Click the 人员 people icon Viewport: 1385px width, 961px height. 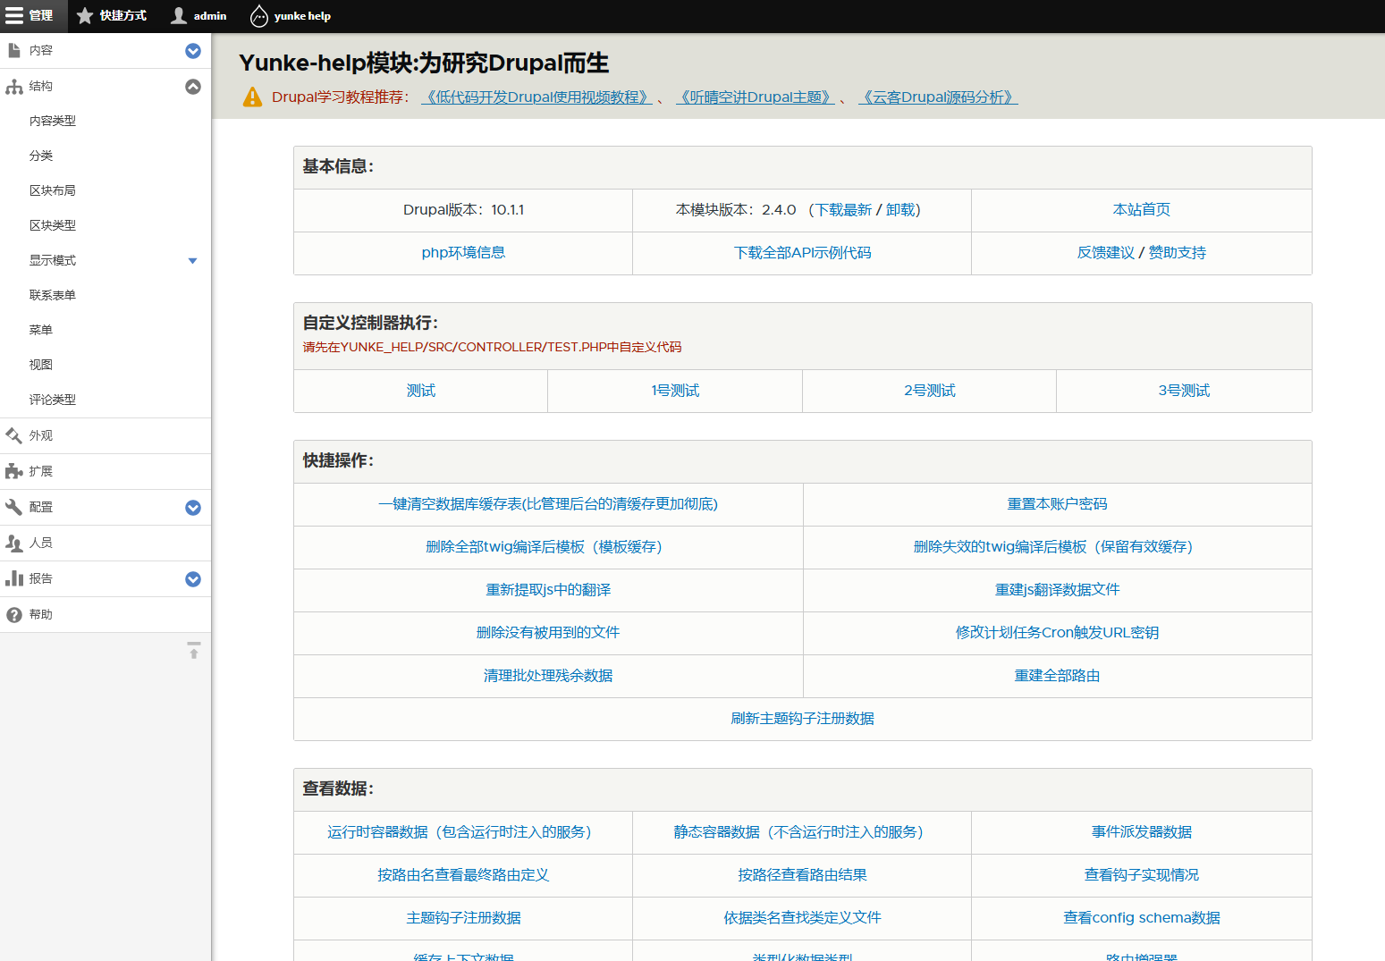coord(14,543)
